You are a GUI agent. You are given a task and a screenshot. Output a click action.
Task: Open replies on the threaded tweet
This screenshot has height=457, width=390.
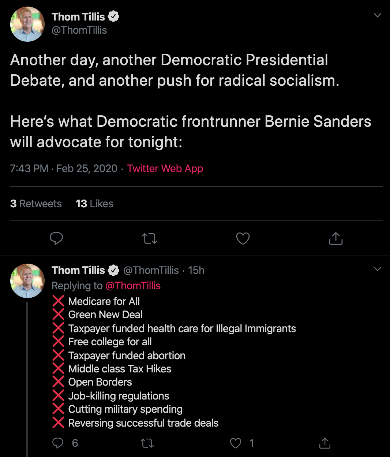point(58,443)
